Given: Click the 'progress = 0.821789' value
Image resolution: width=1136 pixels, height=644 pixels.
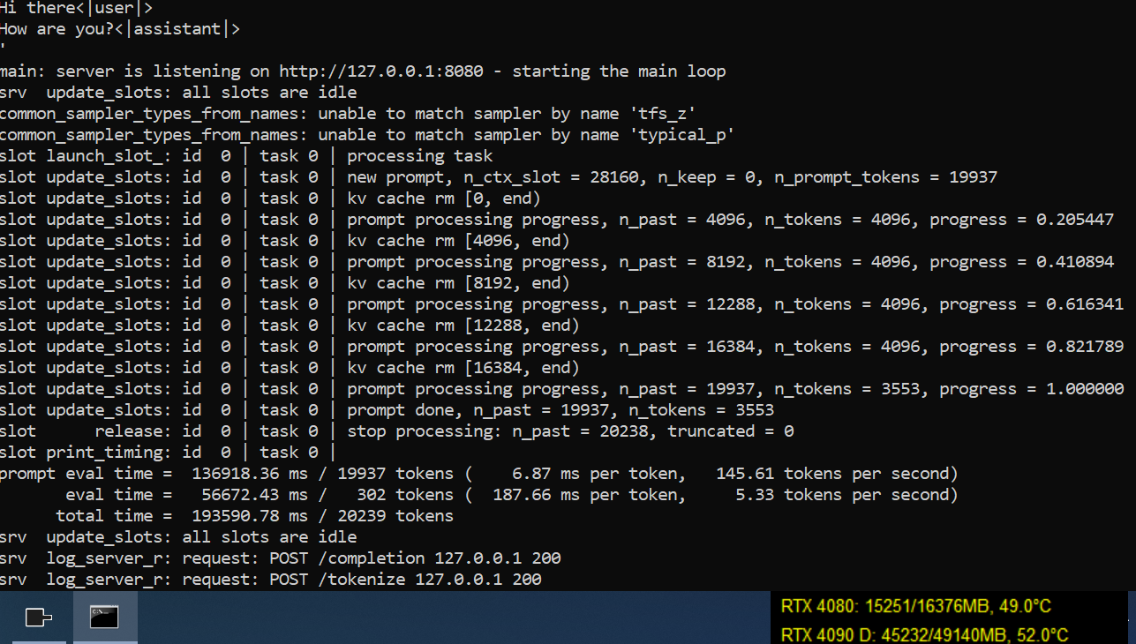Looking at the screenshot, I should [1031, 347].
